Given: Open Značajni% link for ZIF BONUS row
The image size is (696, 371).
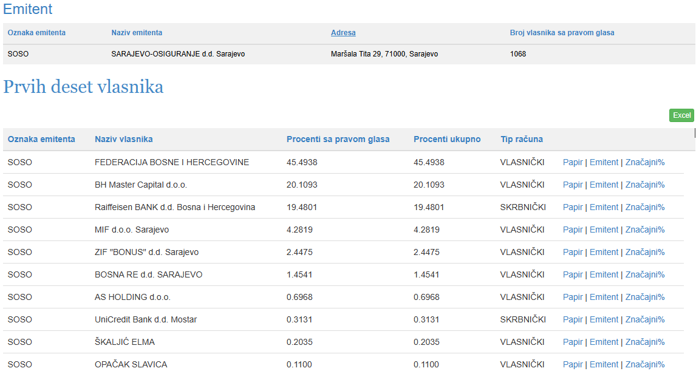Looking at the screenshot, I should [645, 252].
